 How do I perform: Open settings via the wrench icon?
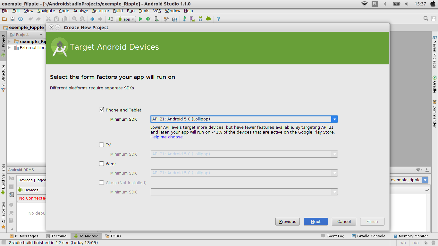point(166,19)
